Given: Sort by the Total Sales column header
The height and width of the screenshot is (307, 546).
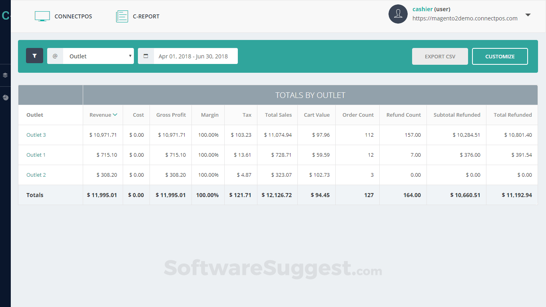Looking at the screenshot, I should coord(277,114).
